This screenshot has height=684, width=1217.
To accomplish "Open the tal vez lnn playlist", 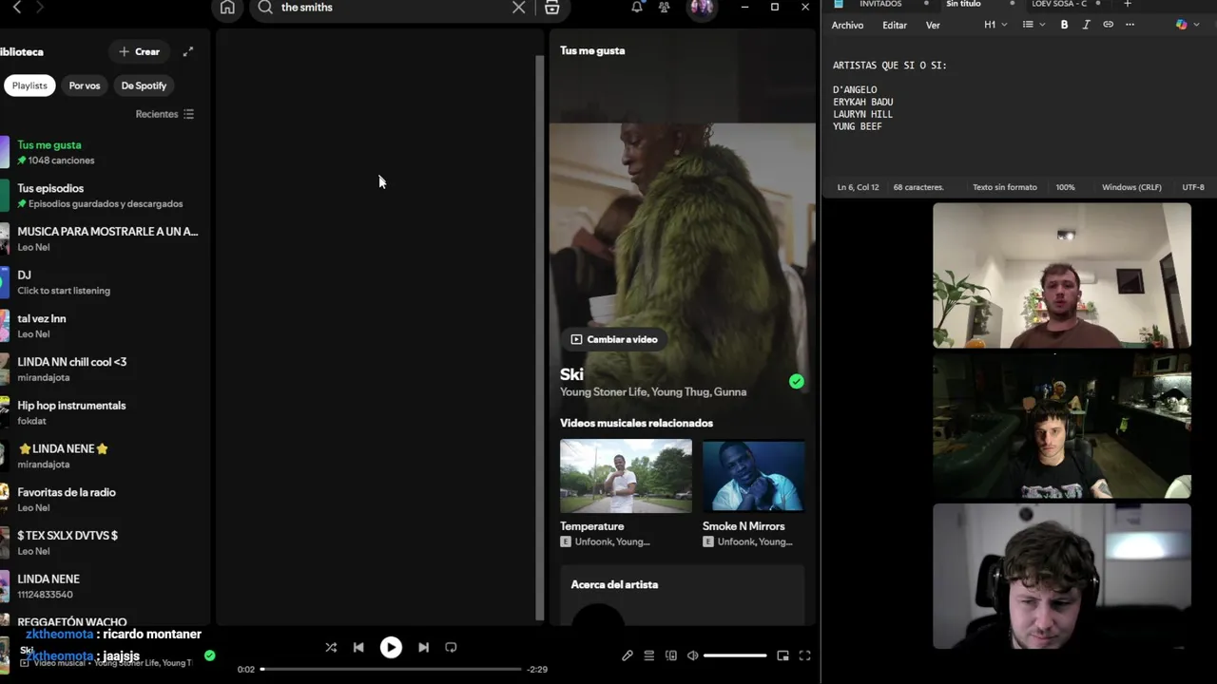I will [105, 326].
